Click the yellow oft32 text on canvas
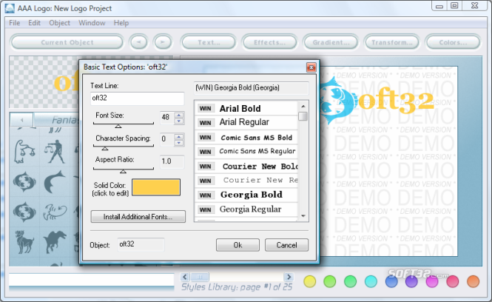The width and height of the screenshot is (492, 302). click(x=396, y=100)
